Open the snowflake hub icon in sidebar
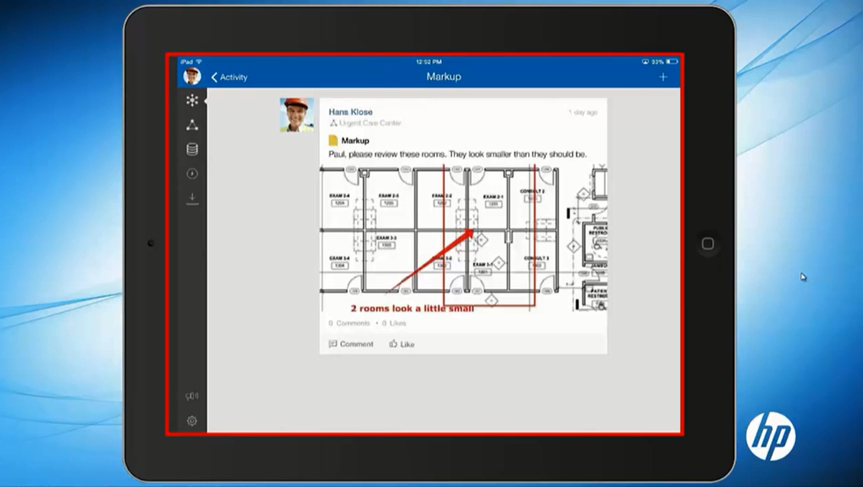 point(192,100)
